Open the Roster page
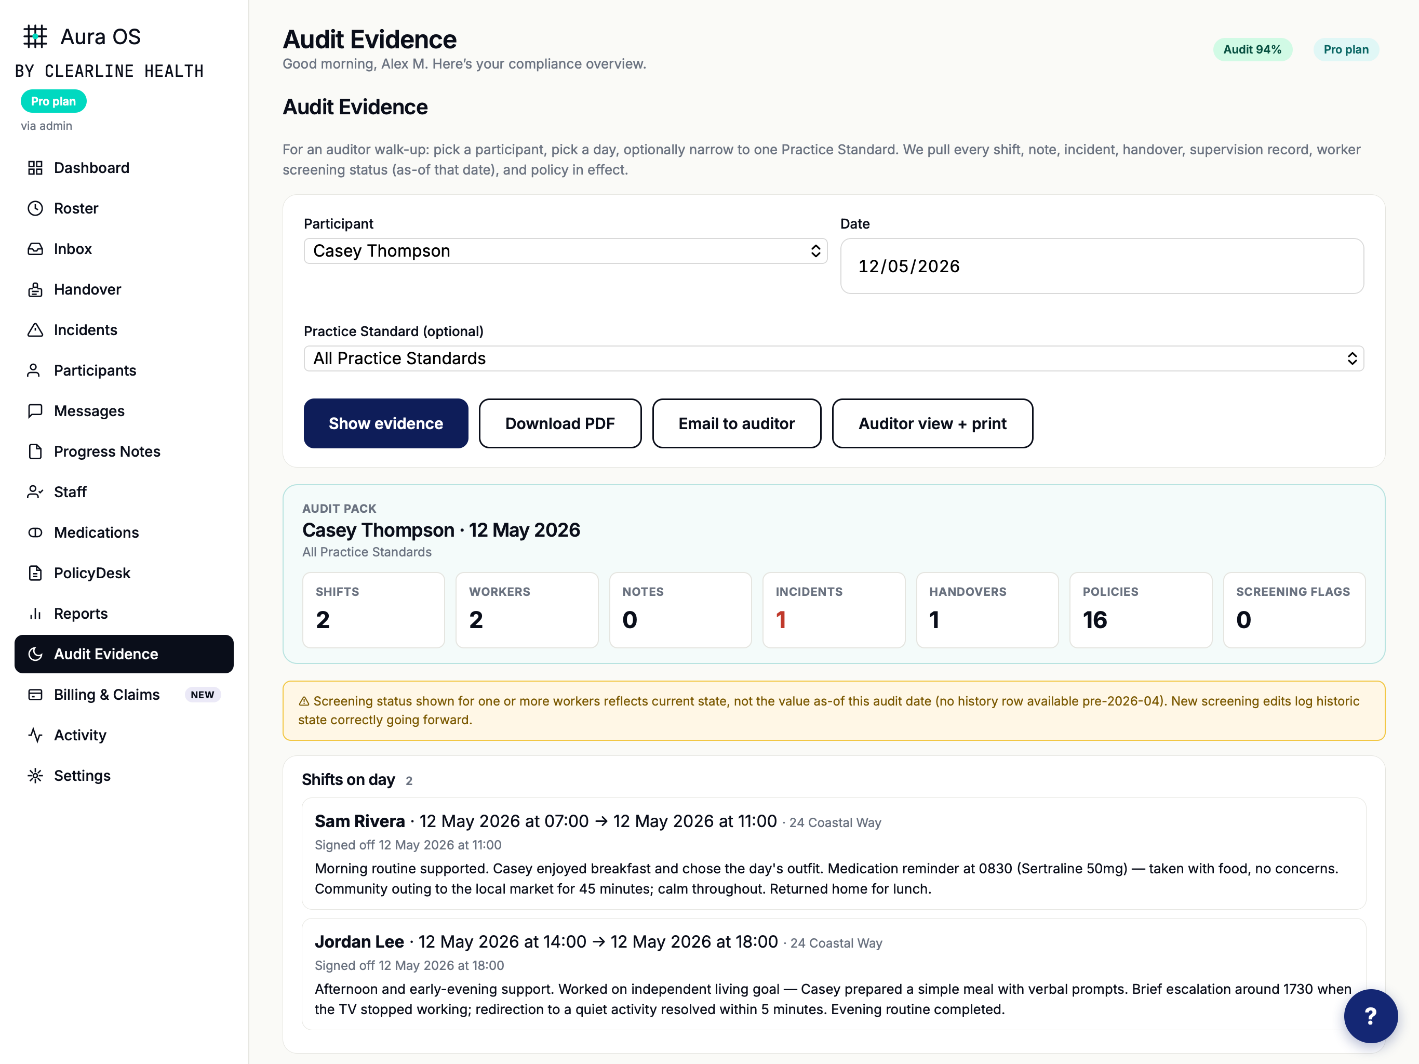The width and height of the screenshot is (1419, 1064). 124,208
